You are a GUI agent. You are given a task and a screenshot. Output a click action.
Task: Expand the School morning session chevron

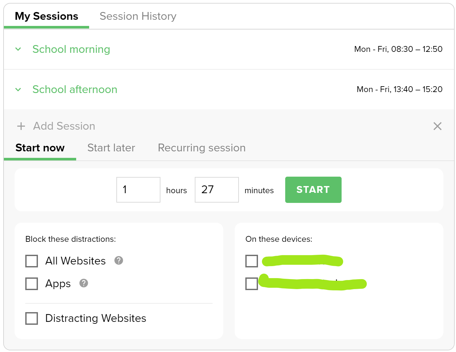(x=18, y=49)
